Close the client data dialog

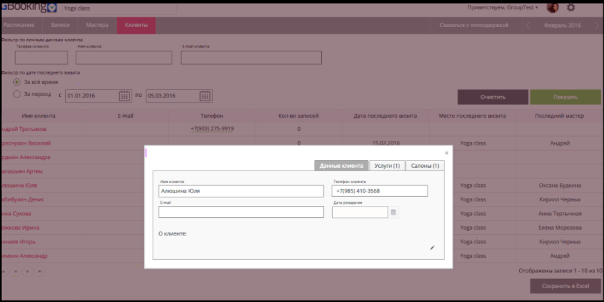coord(447,153)
